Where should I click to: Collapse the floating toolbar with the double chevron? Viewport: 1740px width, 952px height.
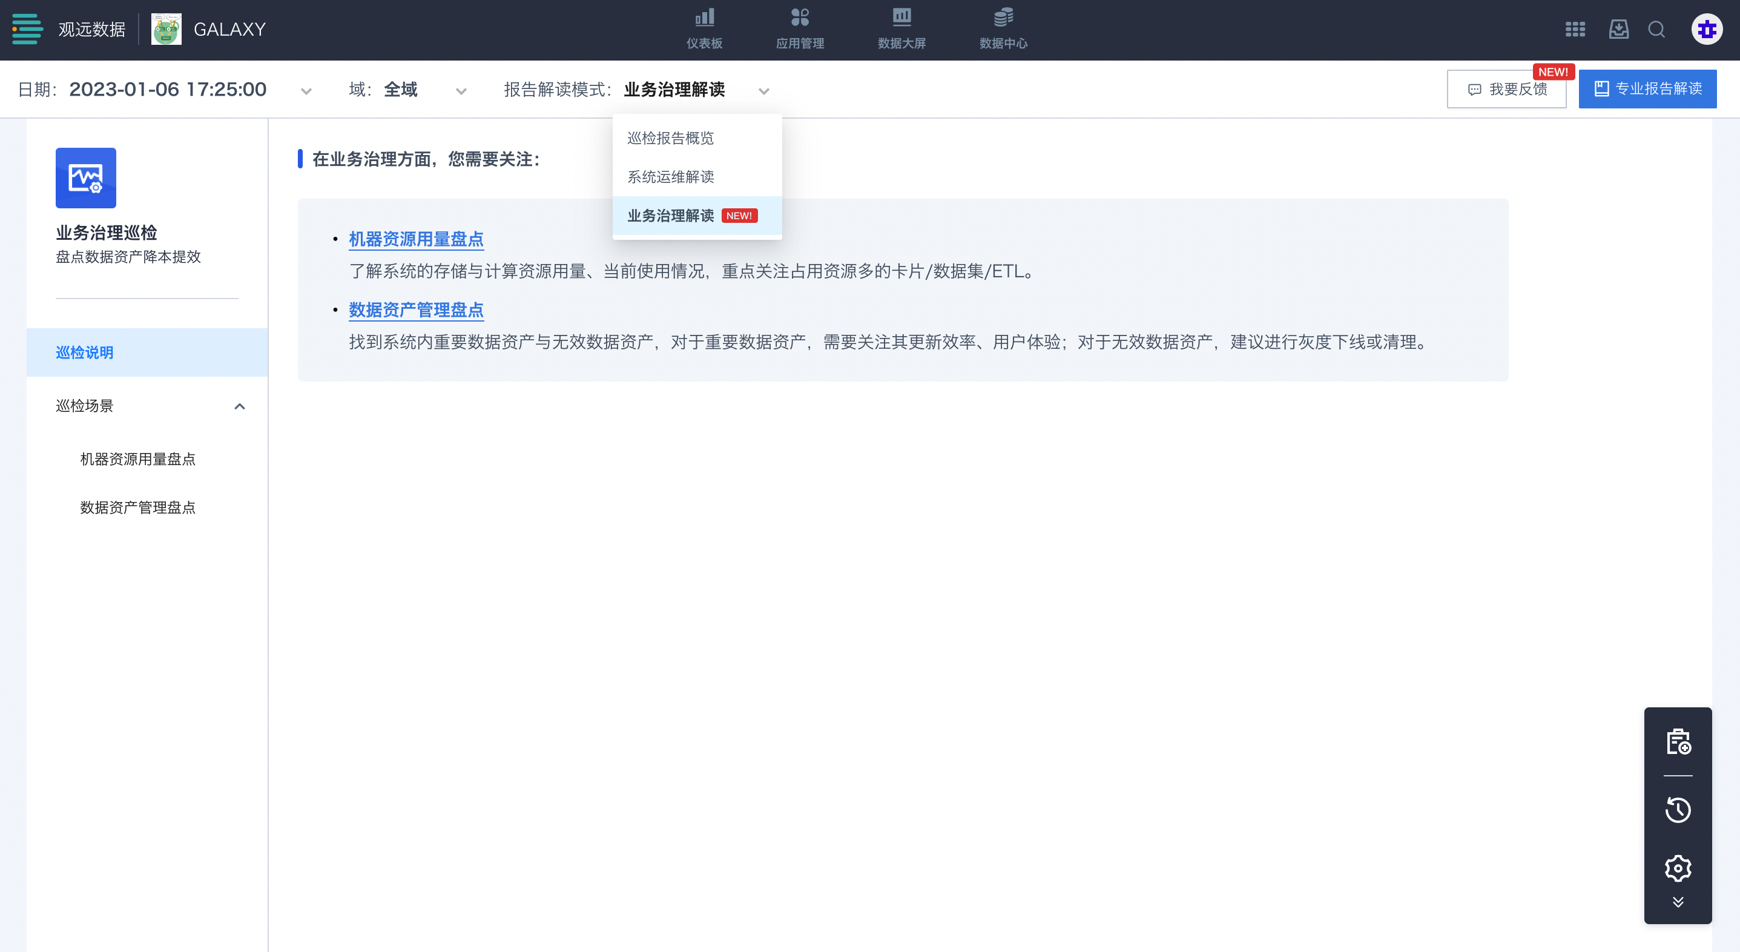[x=1678, y=902]
